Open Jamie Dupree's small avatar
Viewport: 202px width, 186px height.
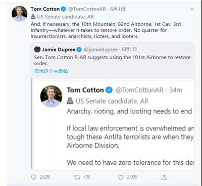(x=37, y=50)
